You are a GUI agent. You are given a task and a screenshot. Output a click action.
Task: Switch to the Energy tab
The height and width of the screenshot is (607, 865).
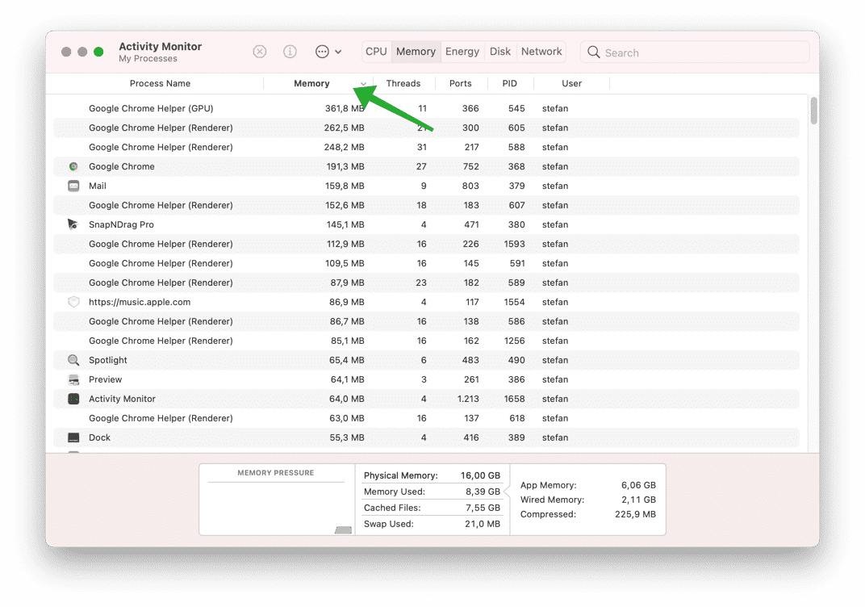(462, 52)
